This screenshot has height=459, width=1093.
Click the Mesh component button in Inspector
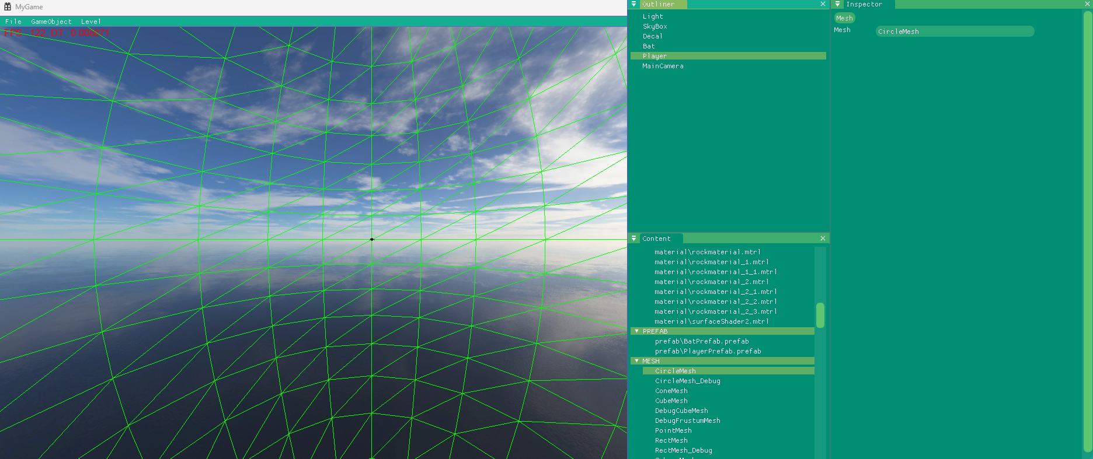click(x=844, y=18)
